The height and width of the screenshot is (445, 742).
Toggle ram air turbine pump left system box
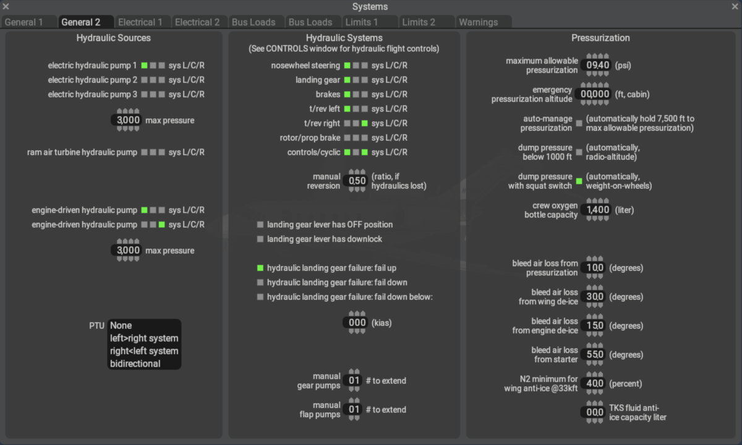pyautogui.click(x=144, y=152)
